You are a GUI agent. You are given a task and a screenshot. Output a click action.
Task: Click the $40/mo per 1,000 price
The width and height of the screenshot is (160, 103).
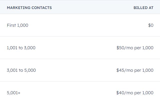click(x=135, y=93)
